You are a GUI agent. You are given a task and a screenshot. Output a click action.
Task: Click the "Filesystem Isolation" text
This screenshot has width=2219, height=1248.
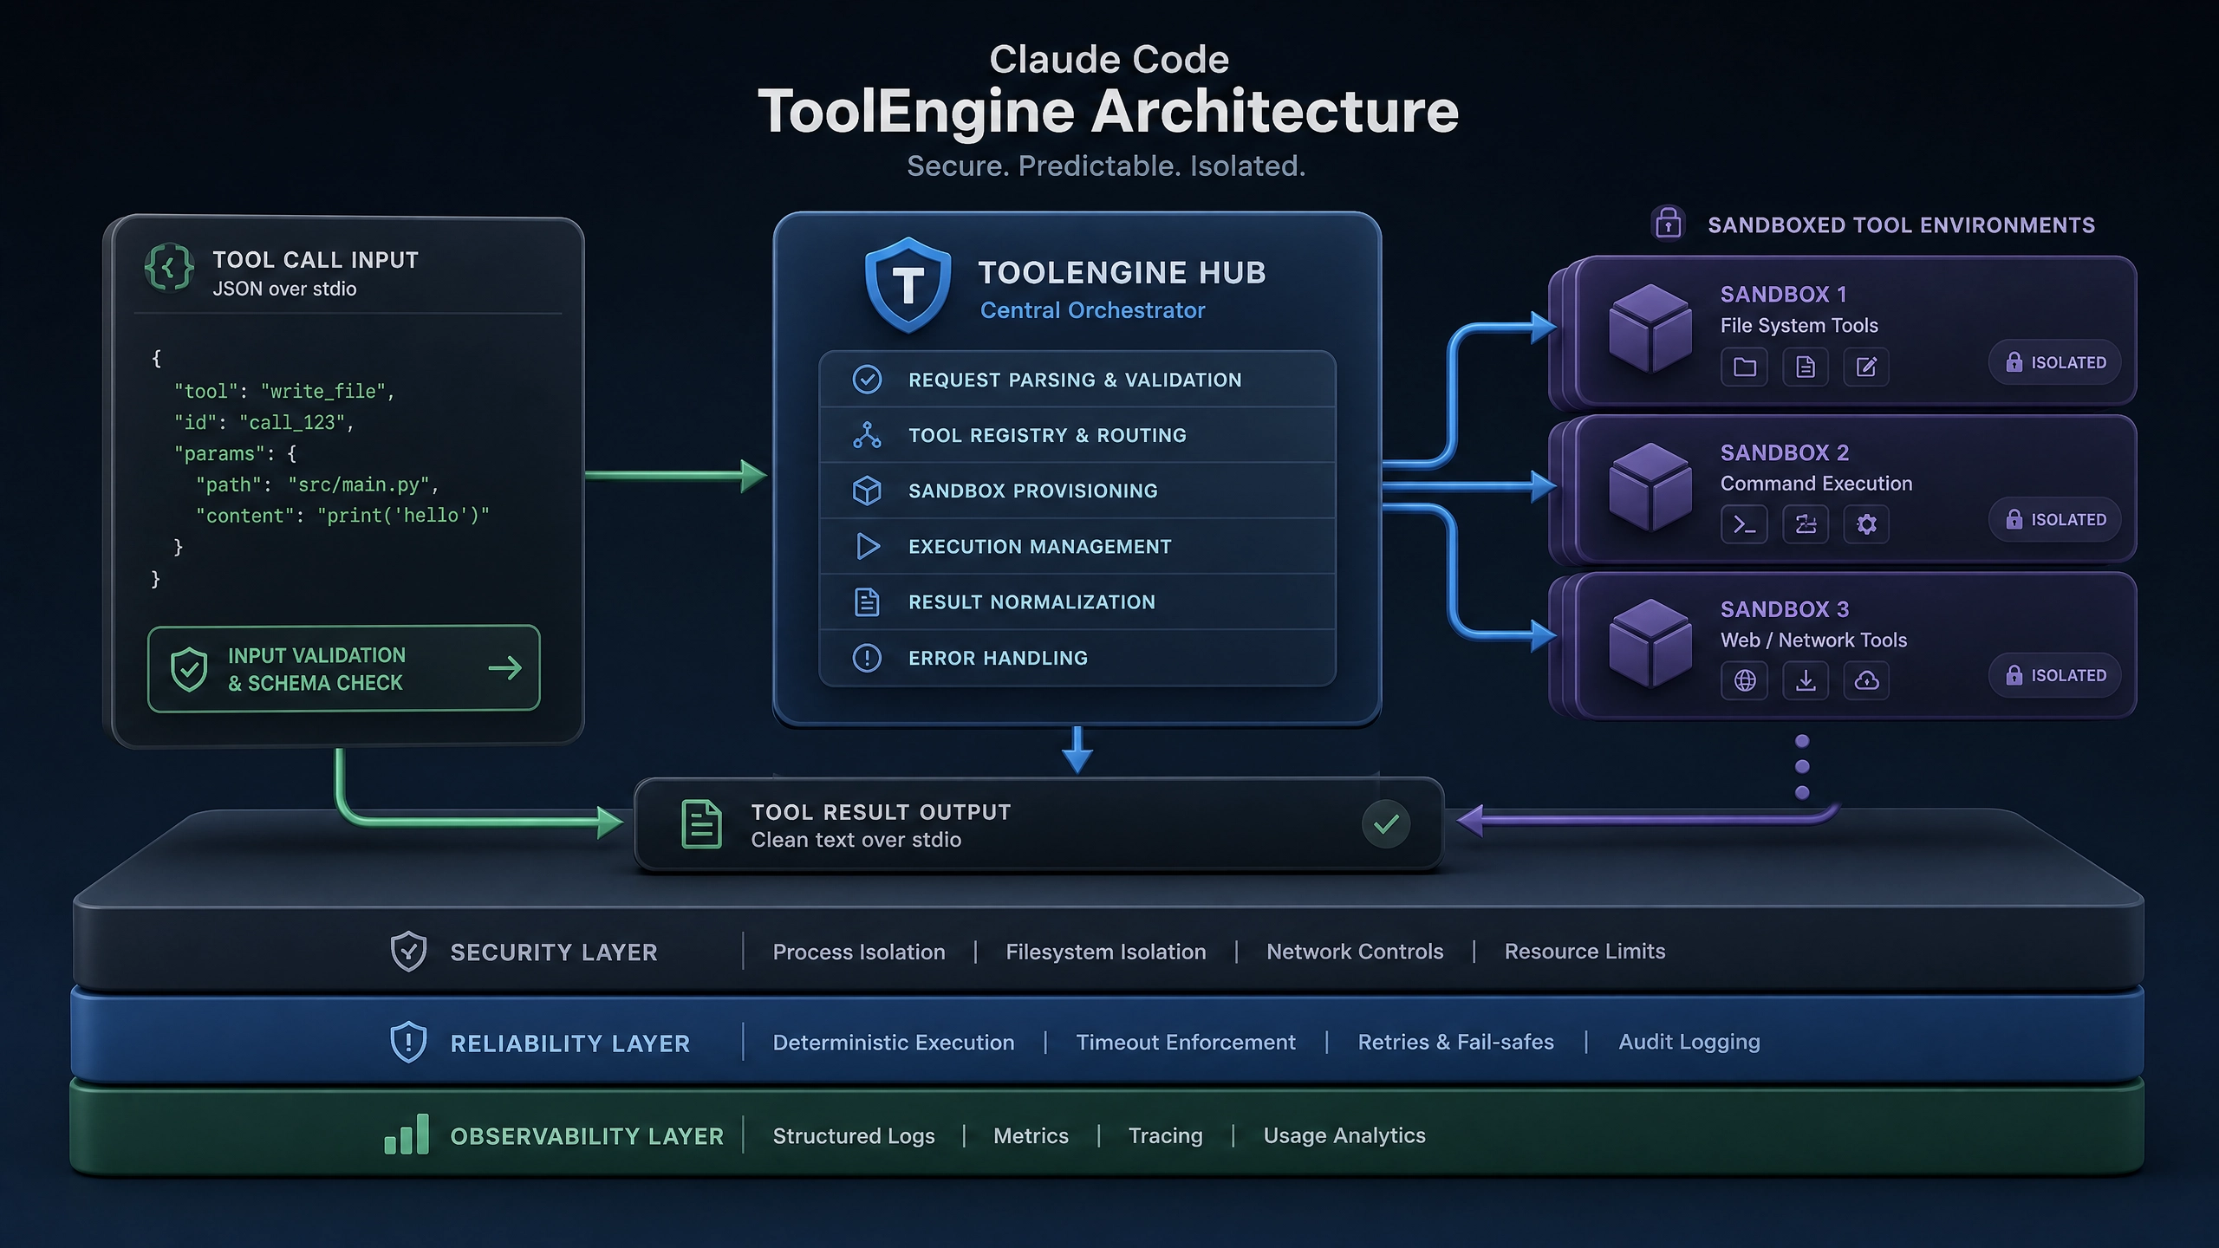1106,952
